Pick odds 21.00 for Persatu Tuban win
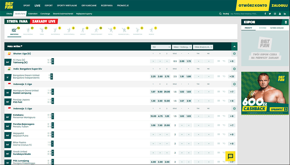 167,125
